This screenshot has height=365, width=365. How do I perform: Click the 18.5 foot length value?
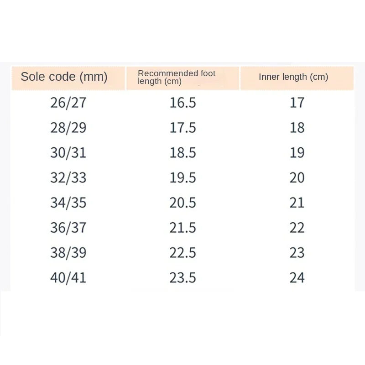tap(183, 153)
